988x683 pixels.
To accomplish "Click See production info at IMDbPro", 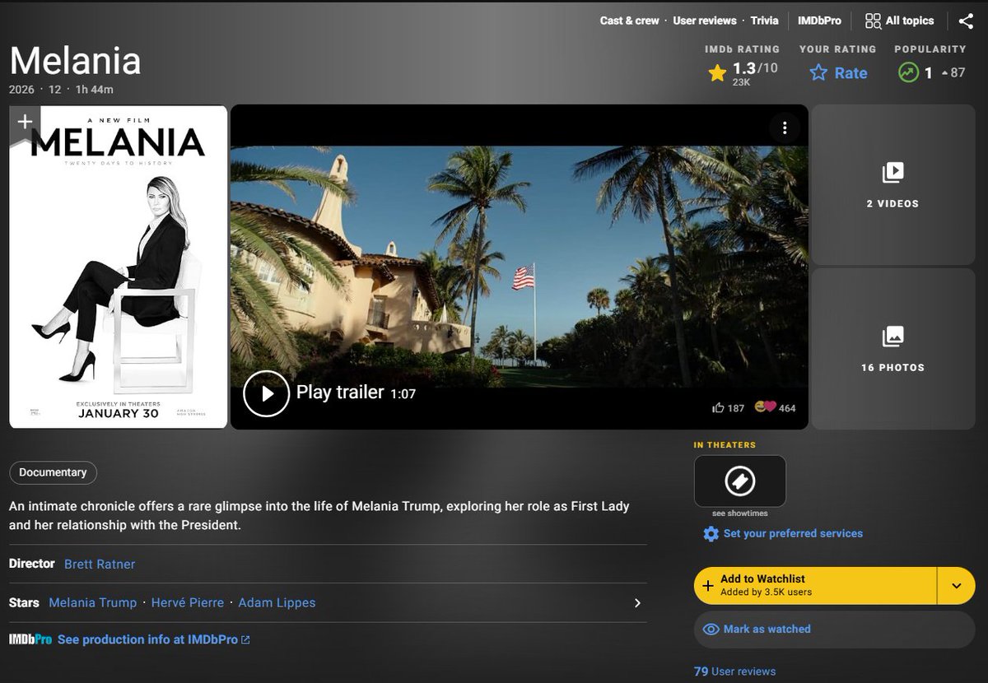I will pos(153,639).
